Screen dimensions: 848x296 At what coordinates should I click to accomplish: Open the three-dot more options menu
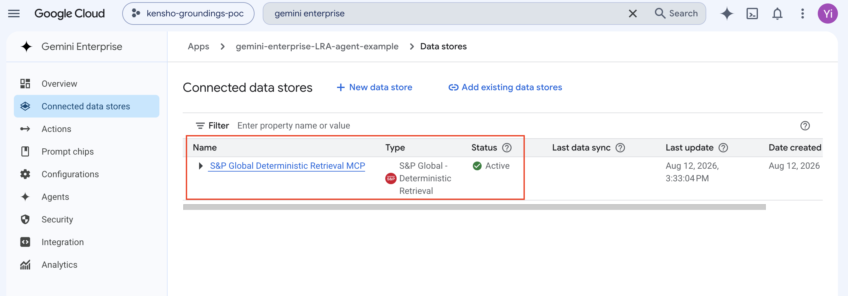tap(802, 14)
